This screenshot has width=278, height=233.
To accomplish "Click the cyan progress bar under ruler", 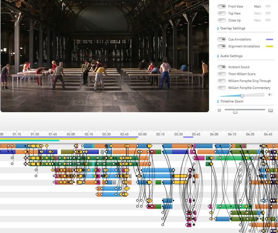I will click(x=30, y=141).
